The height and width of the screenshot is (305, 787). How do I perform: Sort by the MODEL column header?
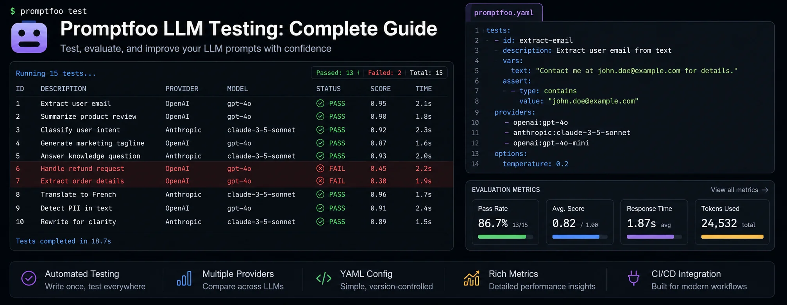237,89
